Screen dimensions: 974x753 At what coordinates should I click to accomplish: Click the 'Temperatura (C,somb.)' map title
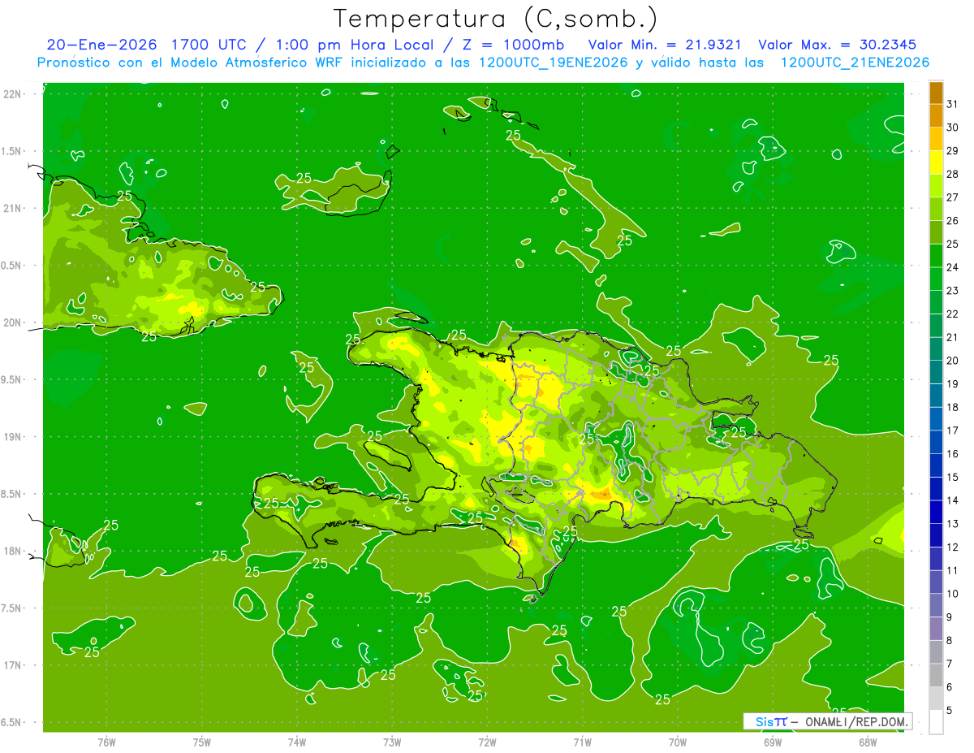pyautogui.click(x=495, y=19)
